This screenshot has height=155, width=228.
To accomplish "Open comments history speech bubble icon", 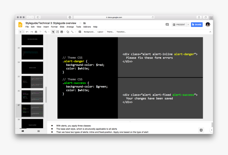I will pyautogui.click(x=167, y=25).
